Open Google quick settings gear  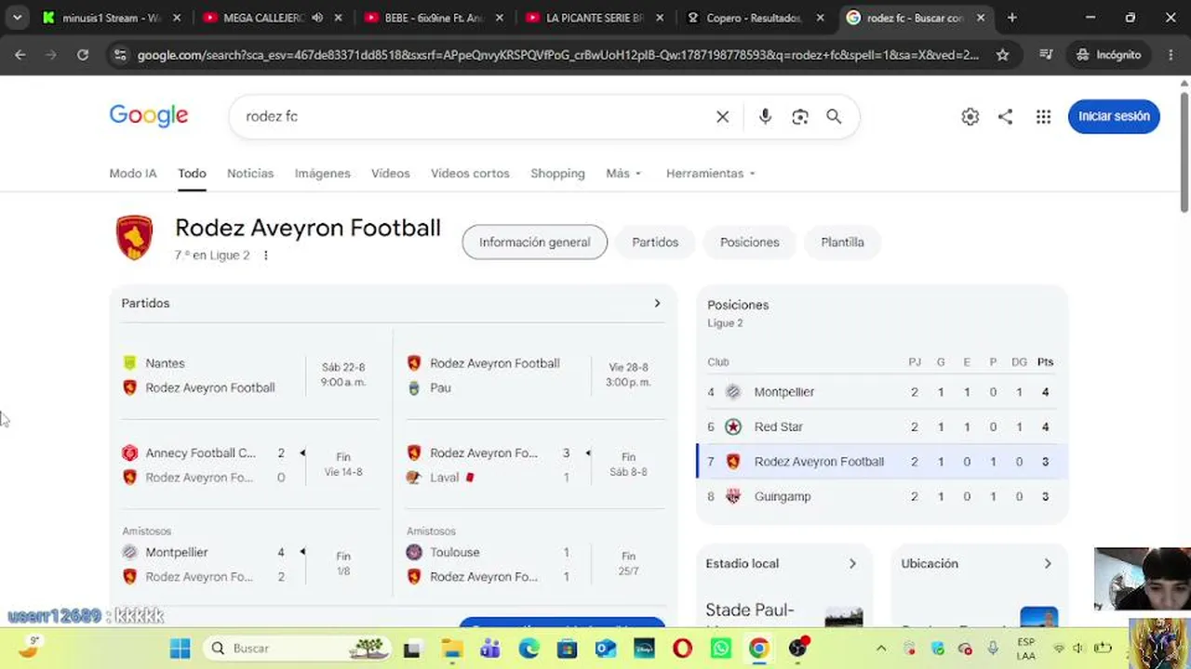tap(970, 116)
